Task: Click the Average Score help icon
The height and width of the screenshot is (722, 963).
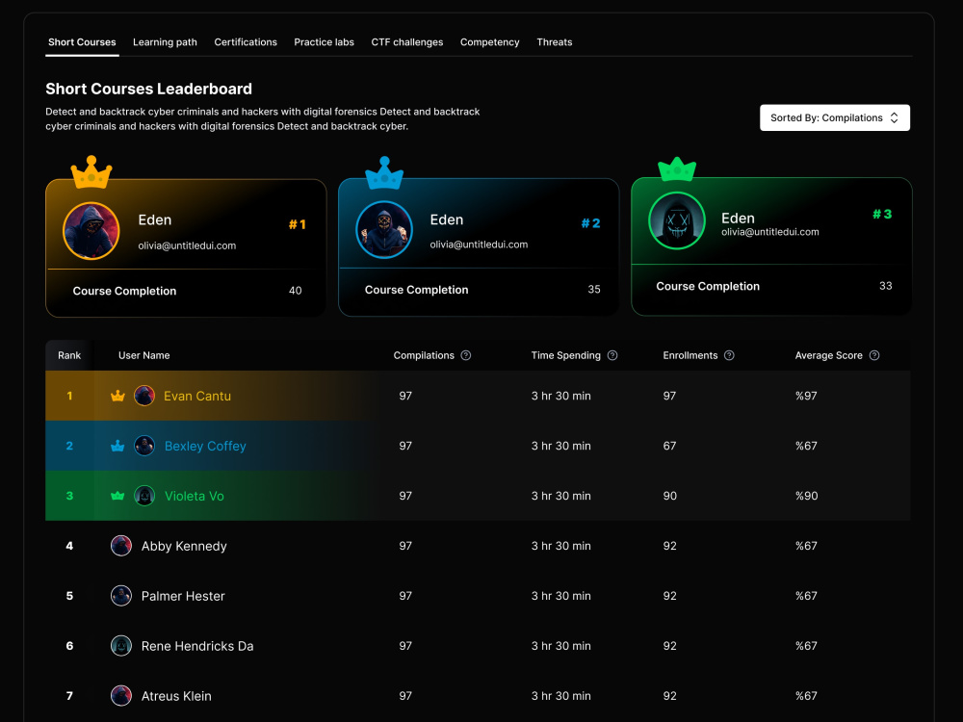Action: (x=874, y=355)
